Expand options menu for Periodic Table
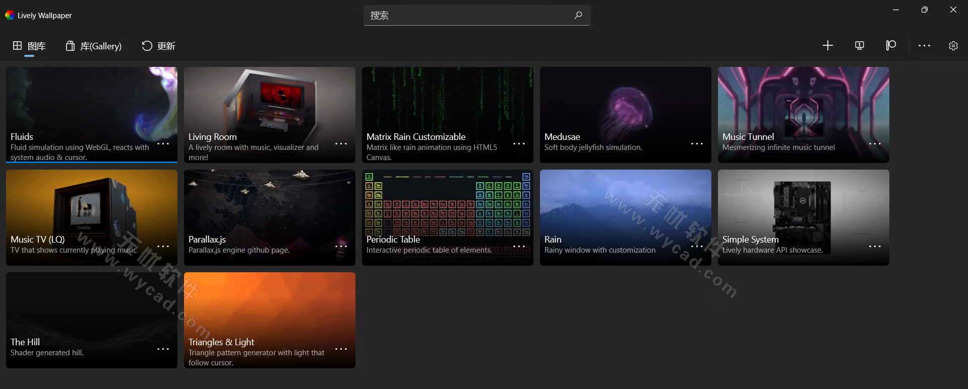968x389 pixels. click(519, 247)
